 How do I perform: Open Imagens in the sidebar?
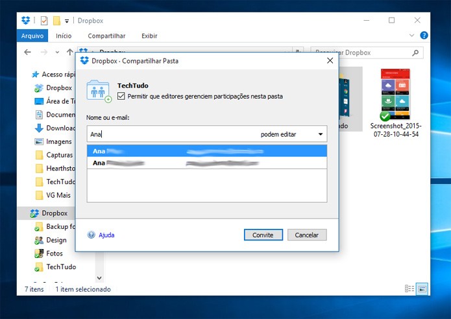(53, 141)
